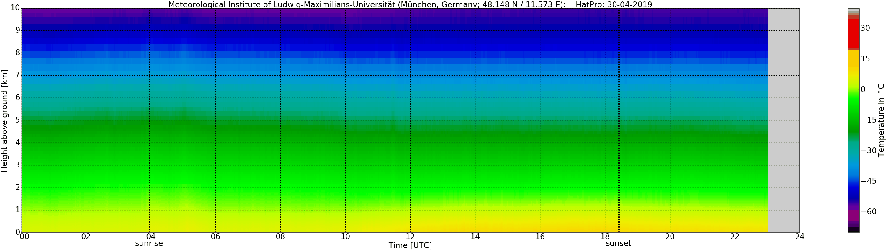The width and height of the screenshot is (888, 251).
Task: Click the 12 tick on the time axis
Action: point(410,237)
